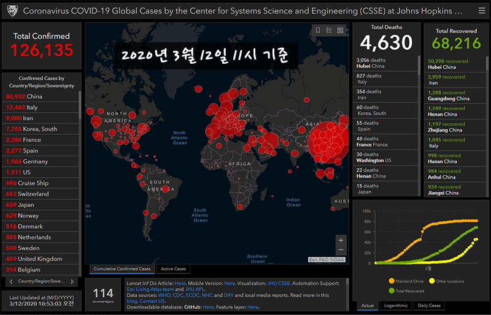Toggle Total Recovered legend series

406,290
